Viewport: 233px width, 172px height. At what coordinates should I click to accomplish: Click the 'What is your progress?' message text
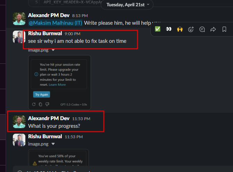(x=54, y=126)
